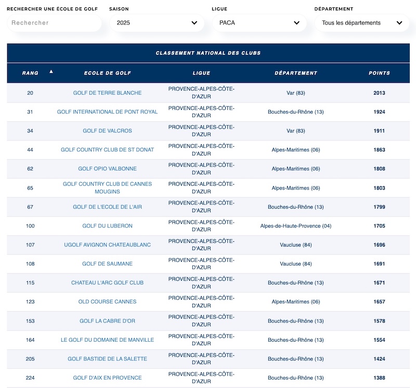Click Alpes-Maritimes (06) in Old Course Cannes row
This screenshot has height=388, width=416.
[x=296, y=302]
